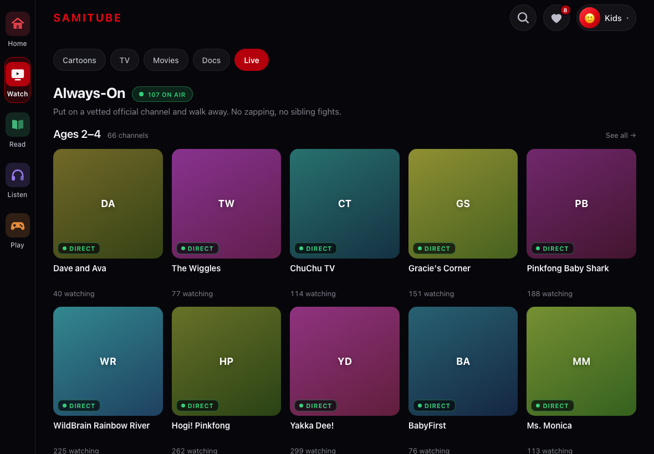Open the Kids profile dropdown
The image size is (654, 454).
tap(606, 18)
